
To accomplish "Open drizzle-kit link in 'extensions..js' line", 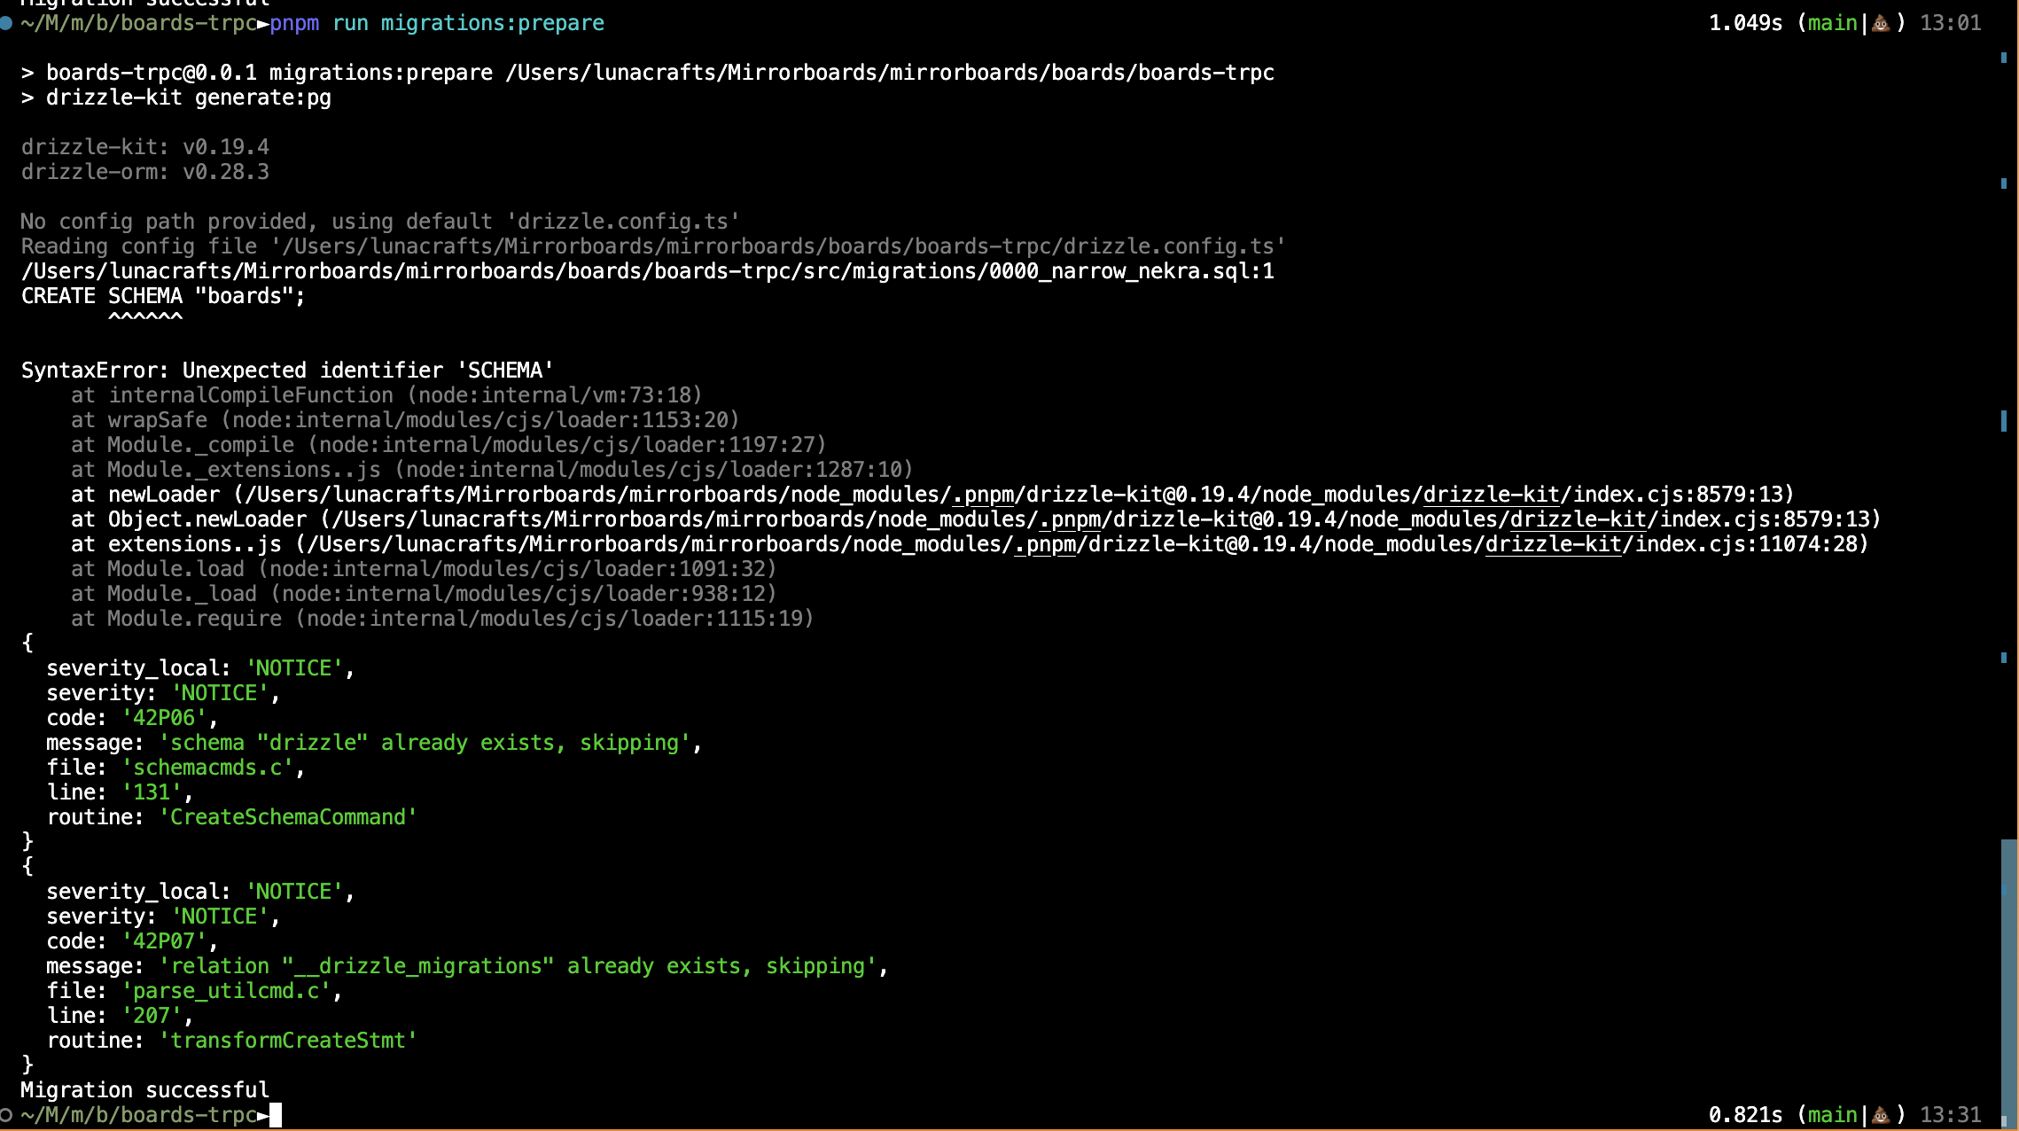I will click(1553, 544).
